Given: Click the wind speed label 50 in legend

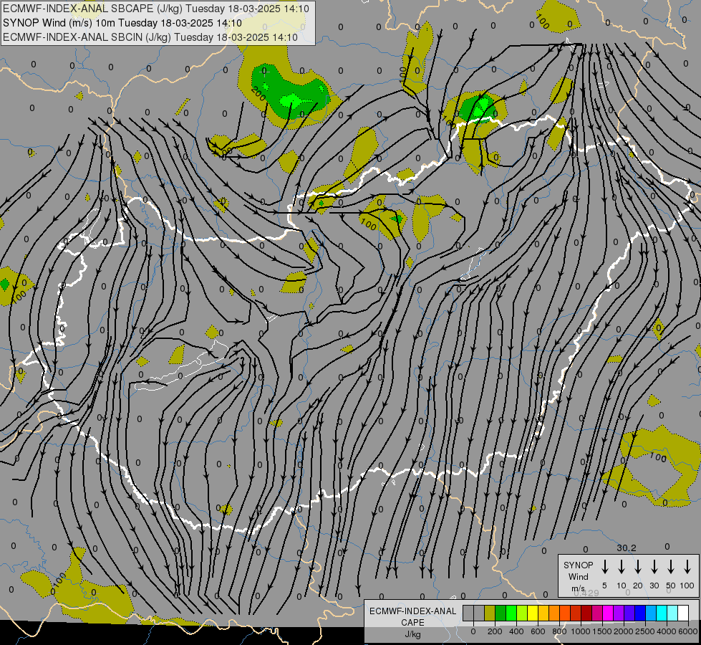Looking at the screenshot, I should tap(671, 586).
